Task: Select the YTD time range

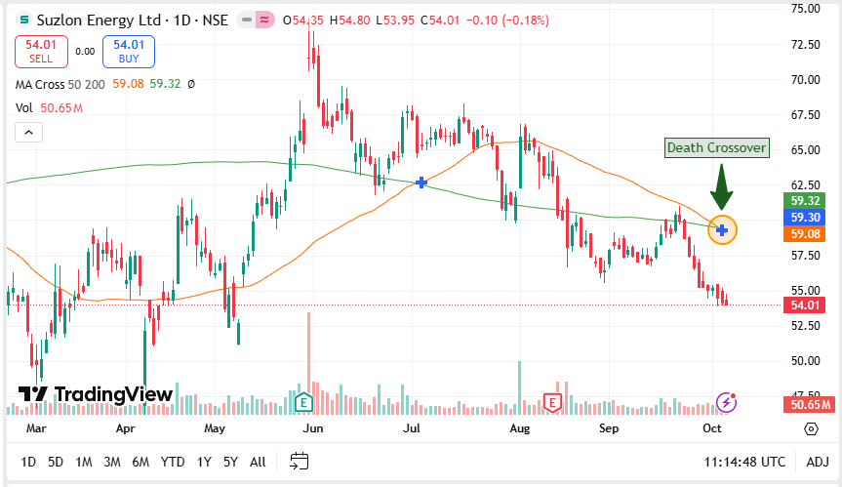Action: click(x=173, y=462)
